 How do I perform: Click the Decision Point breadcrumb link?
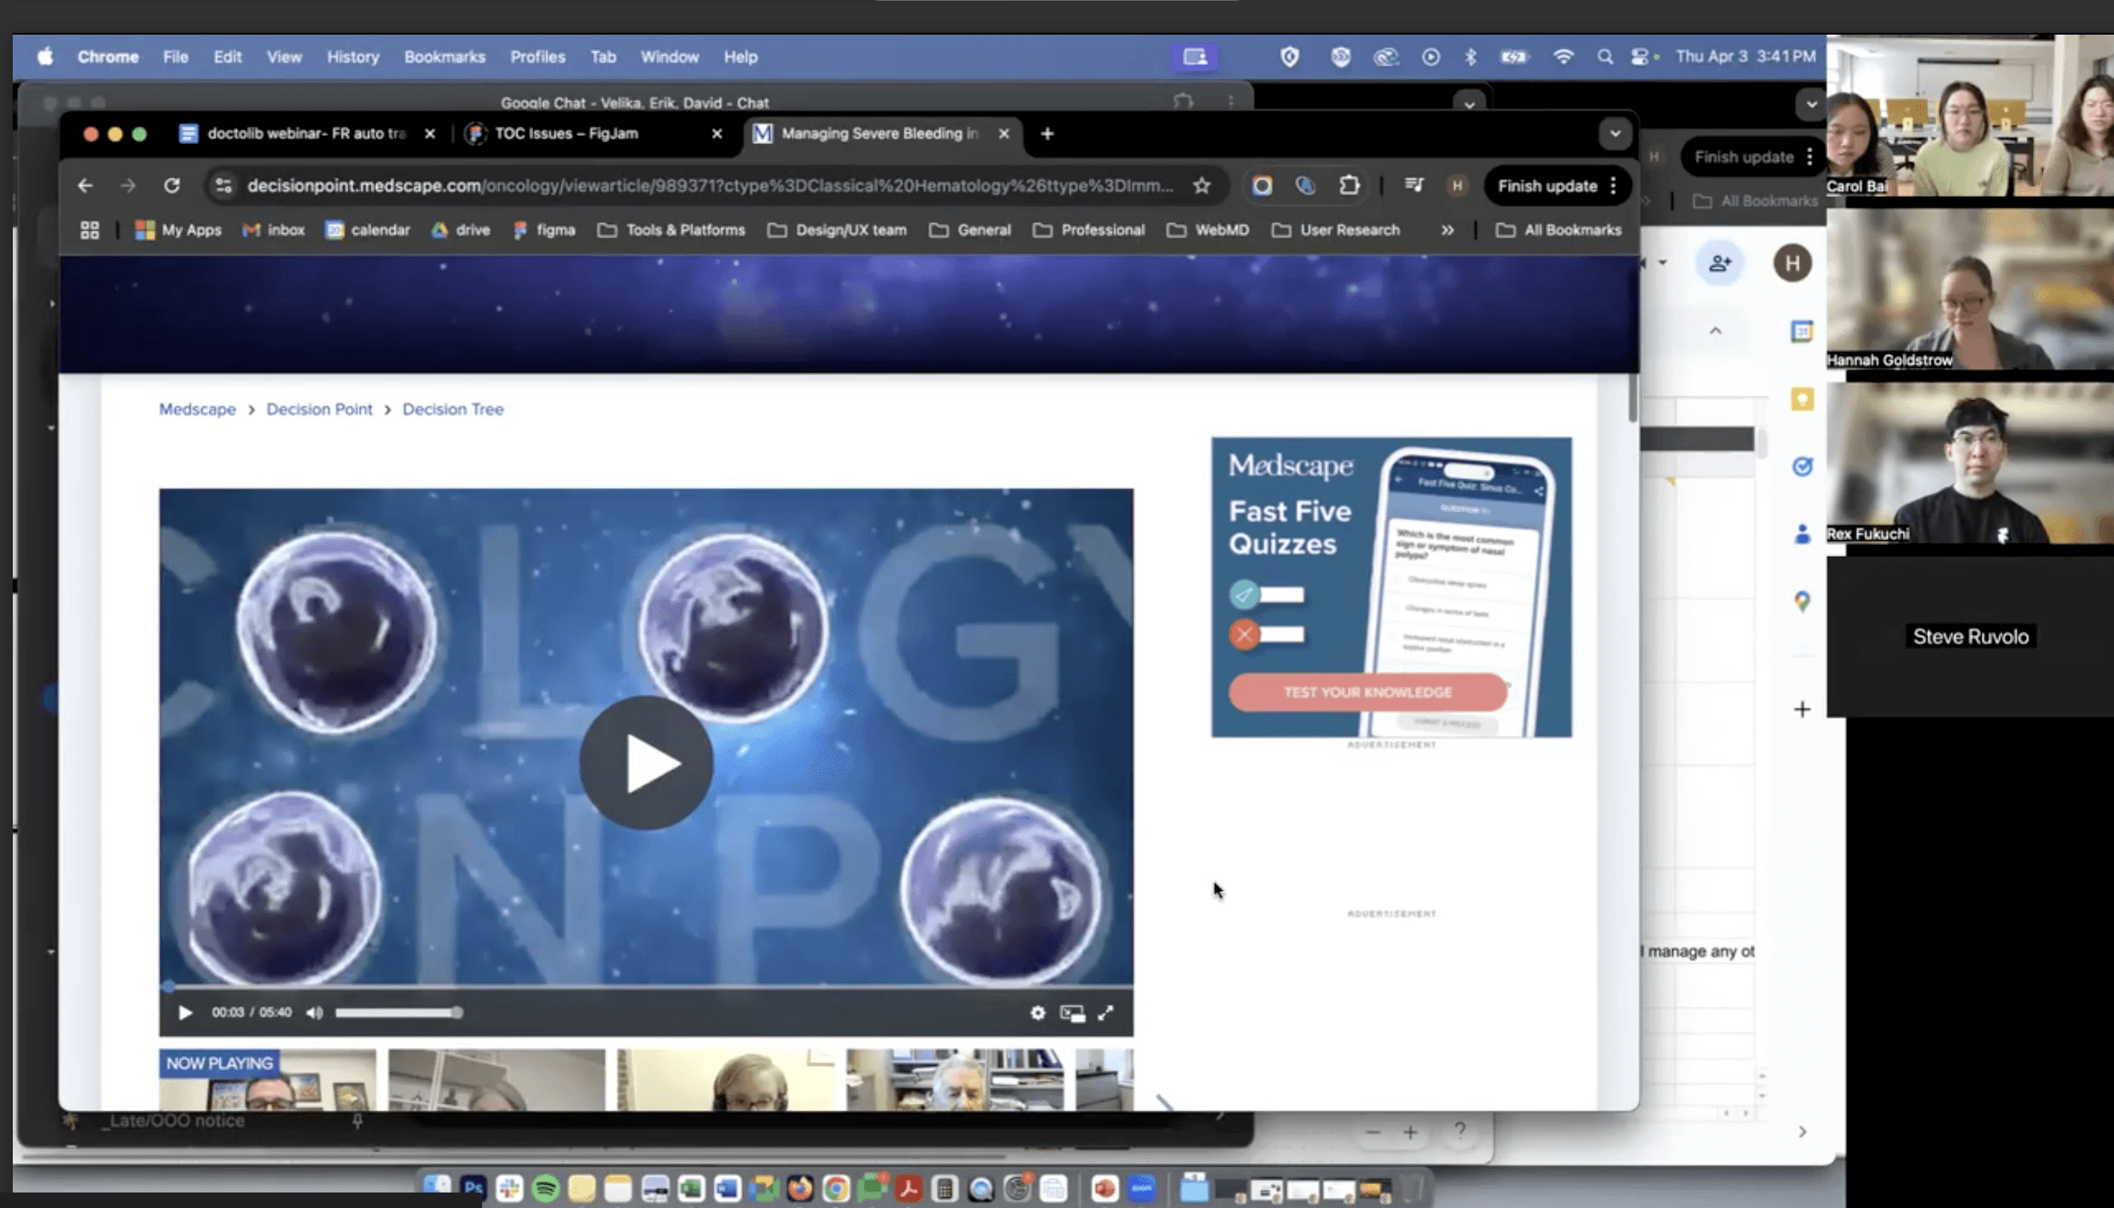319,409
